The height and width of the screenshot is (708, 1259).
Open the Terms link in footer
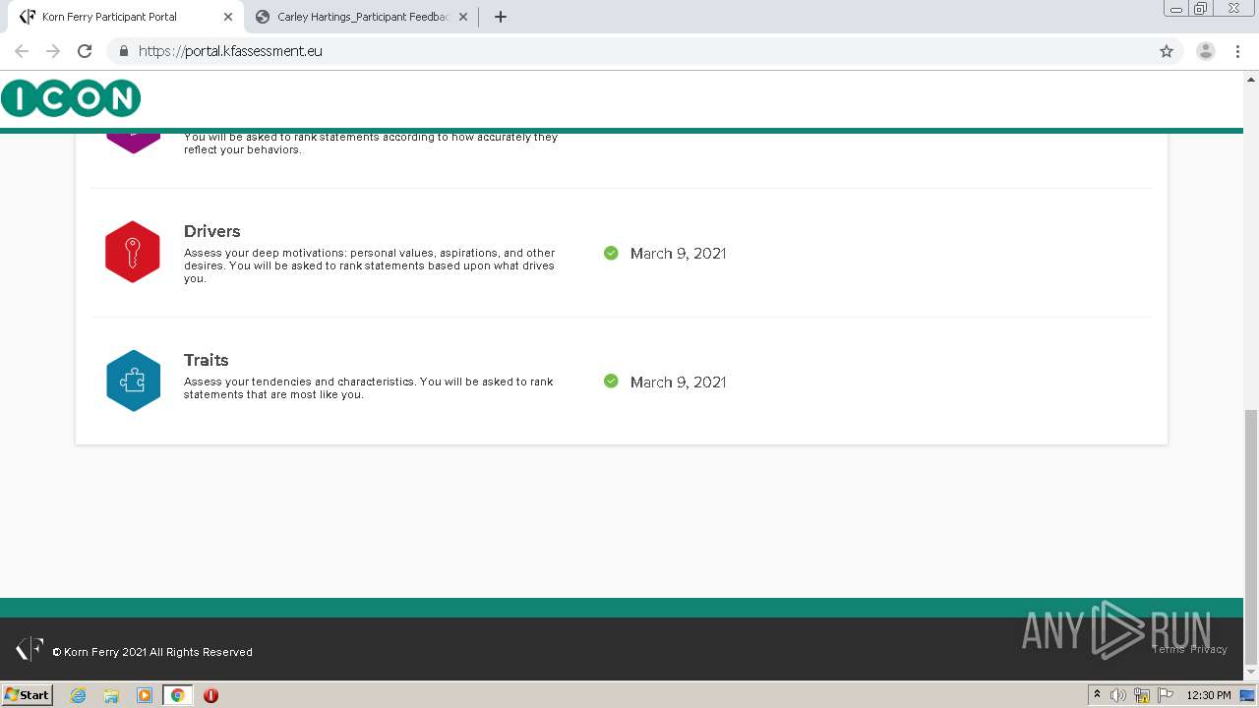(1169, 649)
